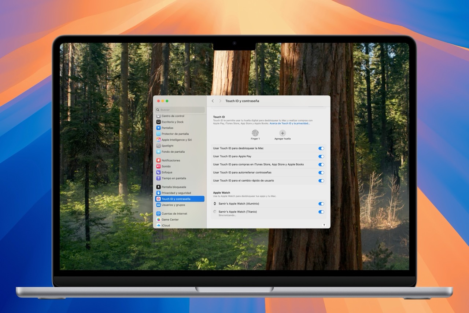Disable Touch ID para Apple Pay switch
The height and width of the screenshot is (313, 469).
tap(321, 156)
